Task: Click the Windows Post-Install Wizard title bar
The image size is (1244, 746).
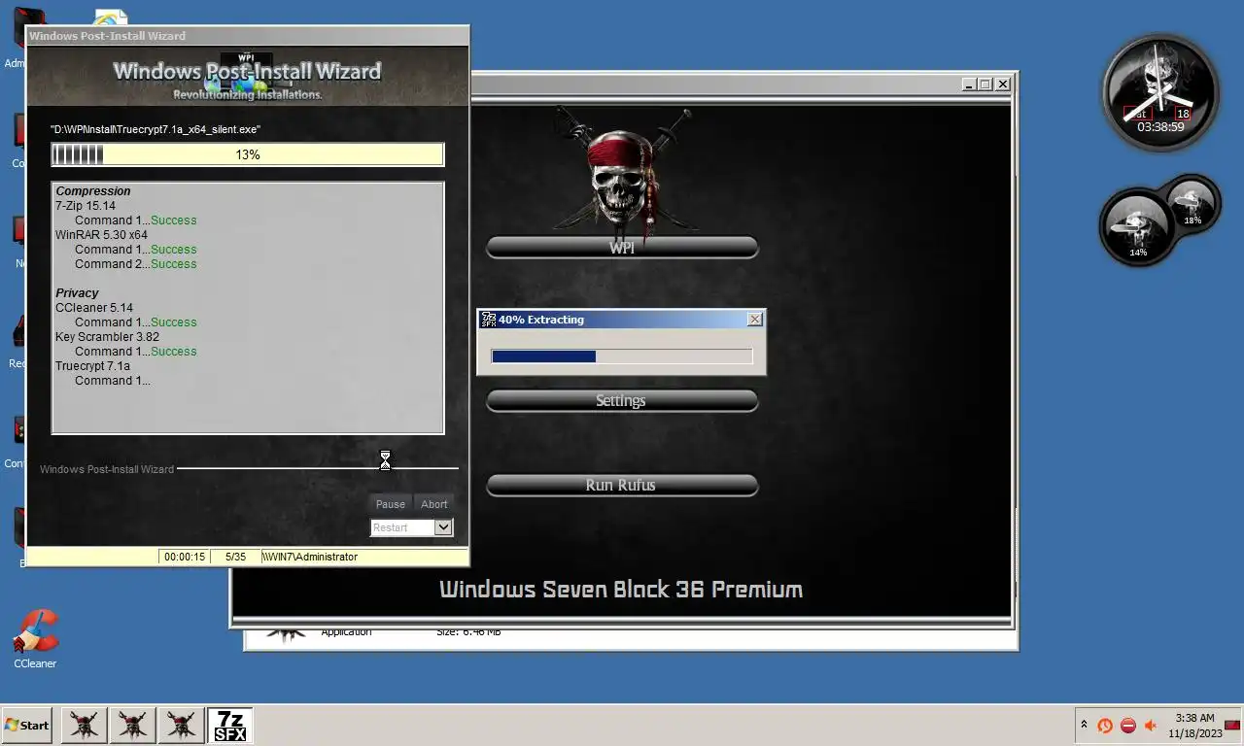Action: click(248, 36)
